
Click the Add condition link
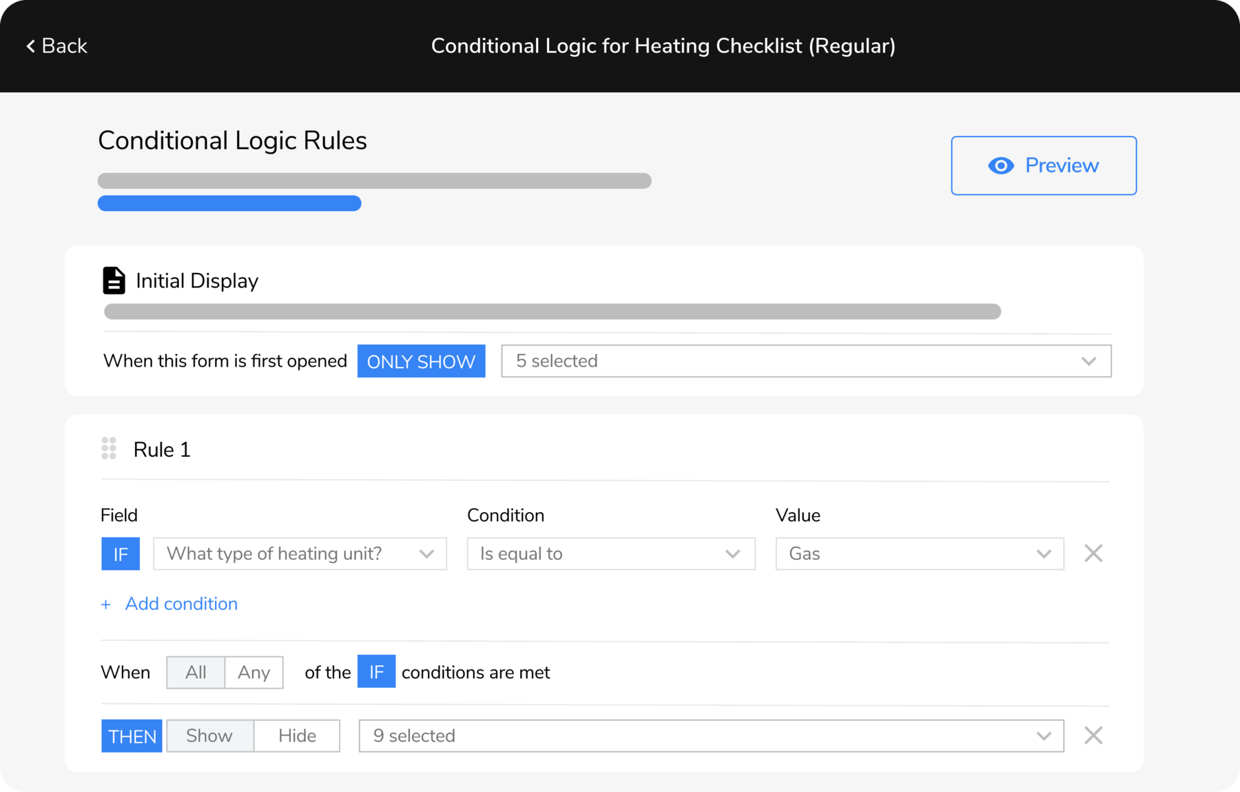(x=181, y=604)
